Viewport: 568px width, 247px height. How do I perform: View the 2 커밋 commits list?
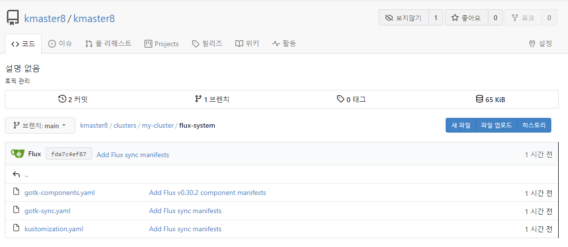[x=73, y=99]
